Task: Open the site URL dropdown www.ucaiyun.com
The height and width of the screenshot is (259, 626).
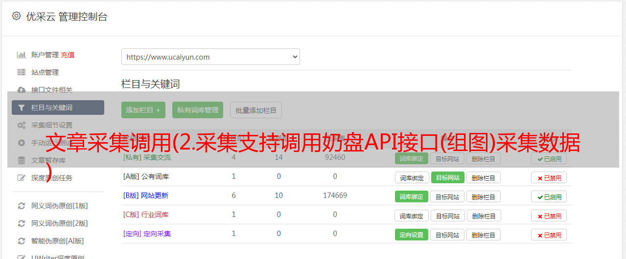Action: pos(210,57)
